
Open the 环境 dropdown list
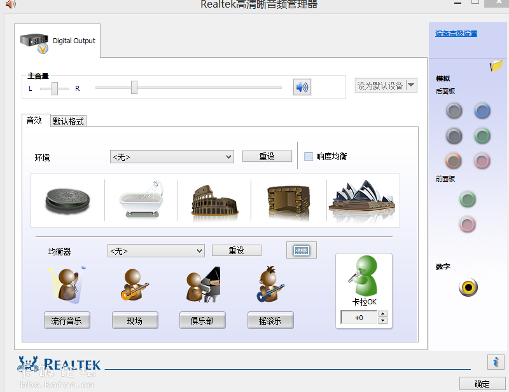click(172, 157)
